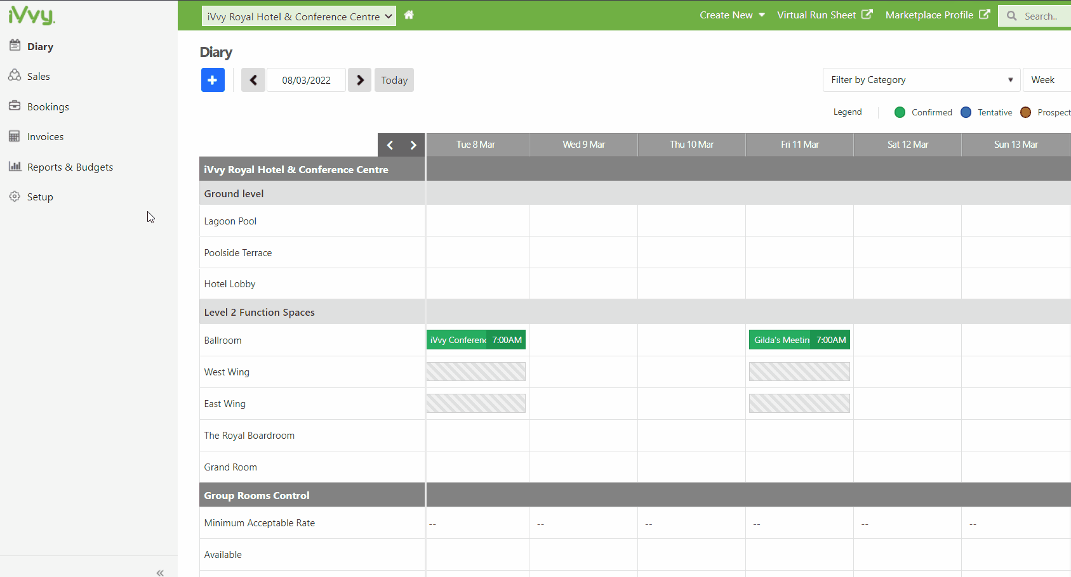The height and width of the screenshot is (577, 1071).
Task: Click the East Wing blocked slot on Friday
Action: [x=799, y=403]
